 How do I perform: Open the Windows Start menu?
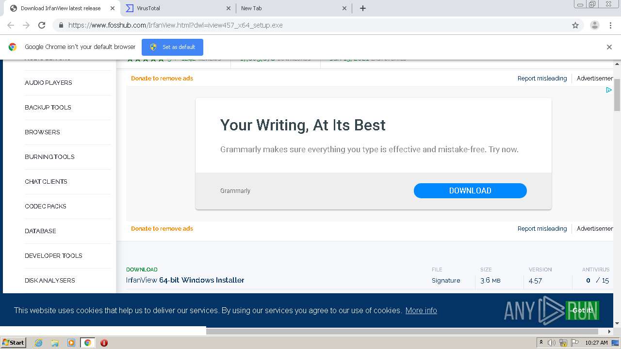coord(14,343)
